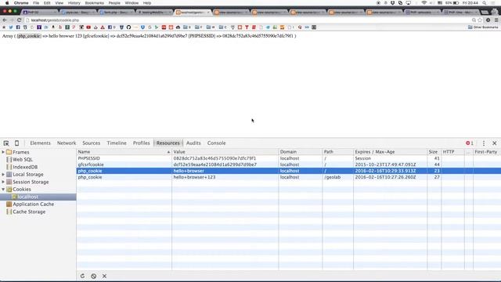
Task: Select the gfcsrfcookie cookie row
Action: pos(289,164)
